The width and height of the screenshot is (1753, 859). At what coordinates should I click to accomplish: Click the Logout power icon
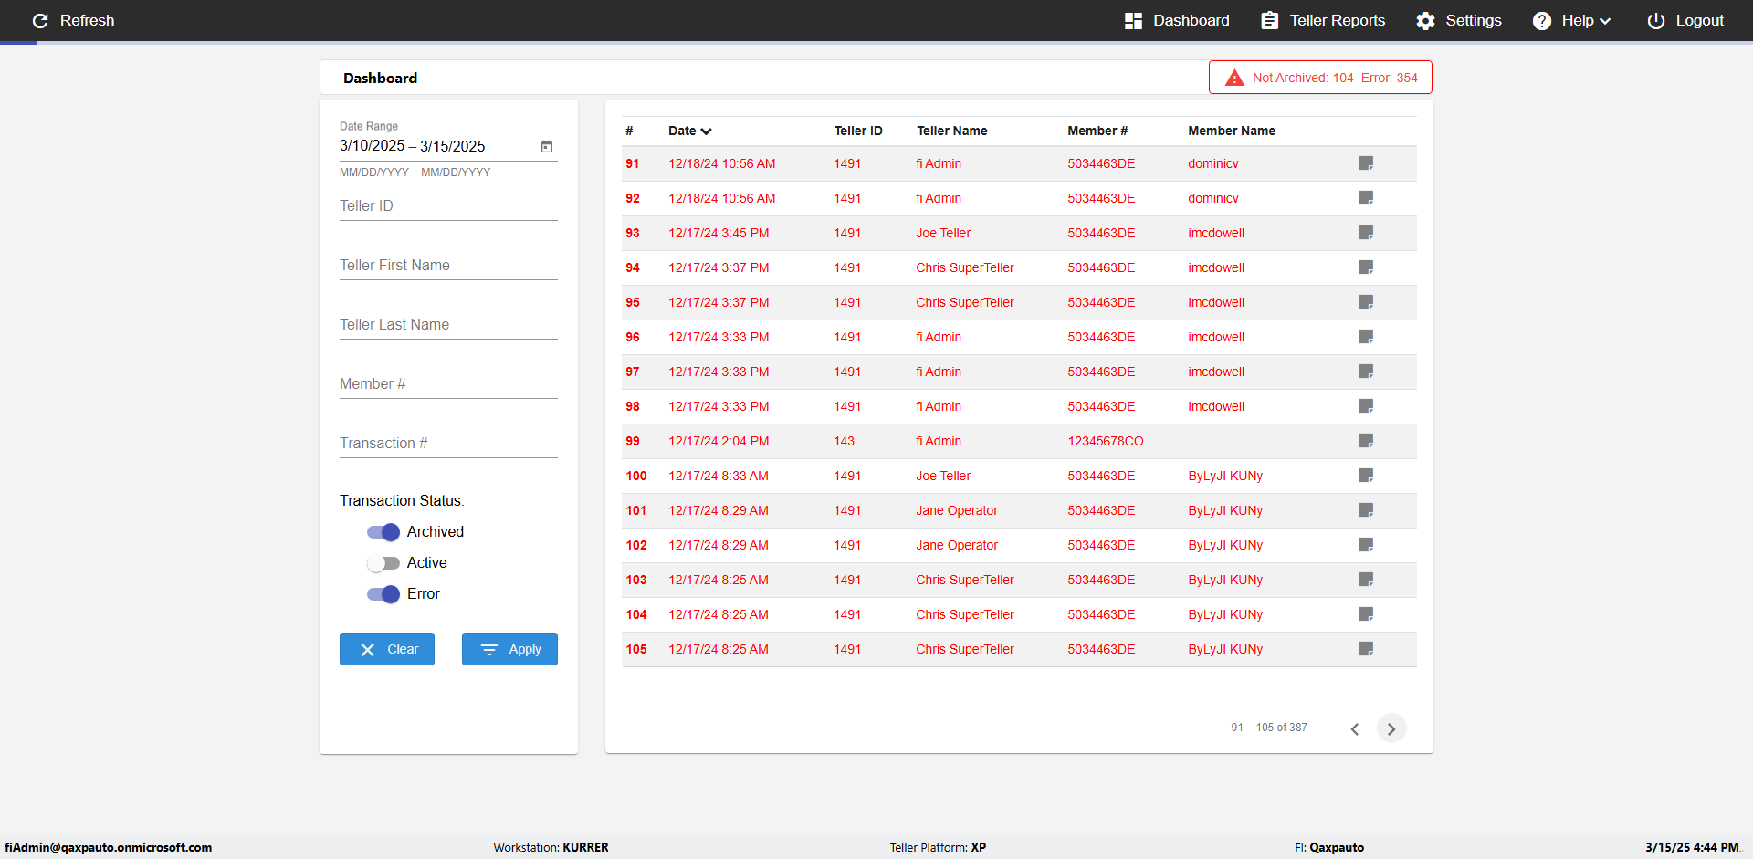(x=1655, y=21)
